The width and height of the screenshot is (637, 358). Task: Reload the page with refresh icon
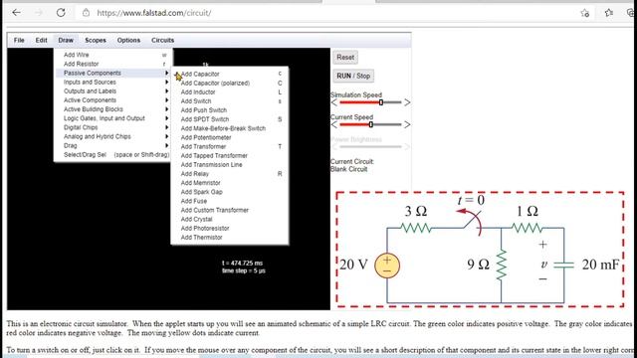61,13
